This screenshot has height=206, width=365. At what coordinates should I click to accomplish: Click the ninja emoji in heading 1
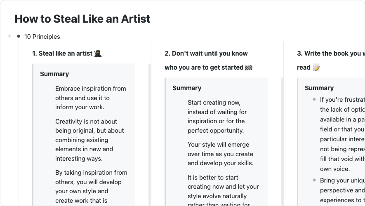98,54
